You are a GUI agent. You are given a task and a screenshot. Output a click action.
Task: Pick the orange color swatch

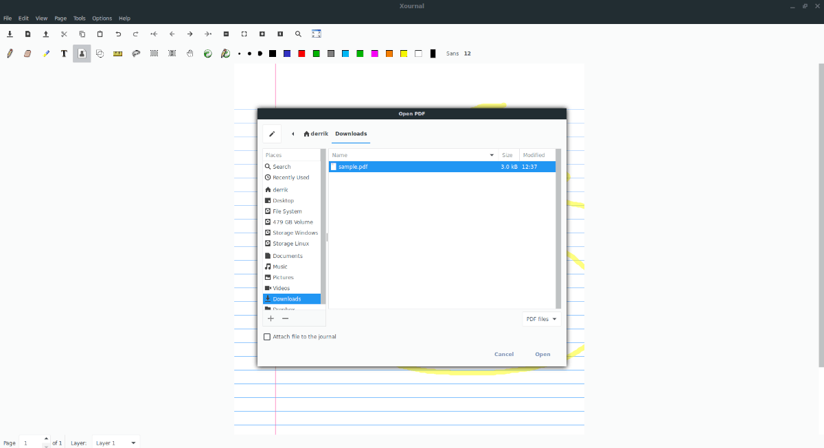point(389,54)
